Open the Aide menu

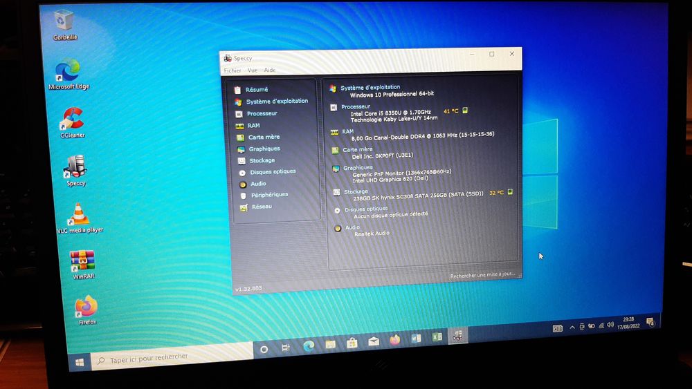click(x=270, y=70)
